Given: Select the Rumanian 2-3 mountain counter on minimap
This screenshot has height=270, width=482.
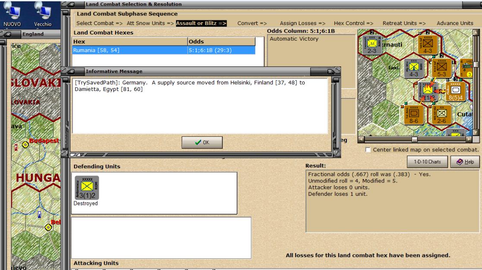Looking at the screenshot, I should (x=372, y=44).
